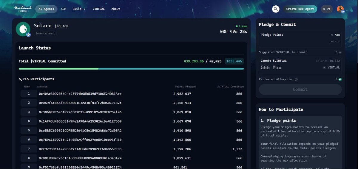The width and height of the screenshot is (358, 169).
Task: Click the VIRTUAL committed progress bar
Action: point(131,69)
